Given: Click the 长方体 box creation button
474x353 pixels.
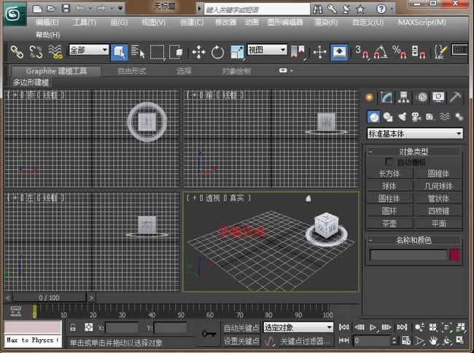Looking at the screenshot, I should click(x=389, y=174).
